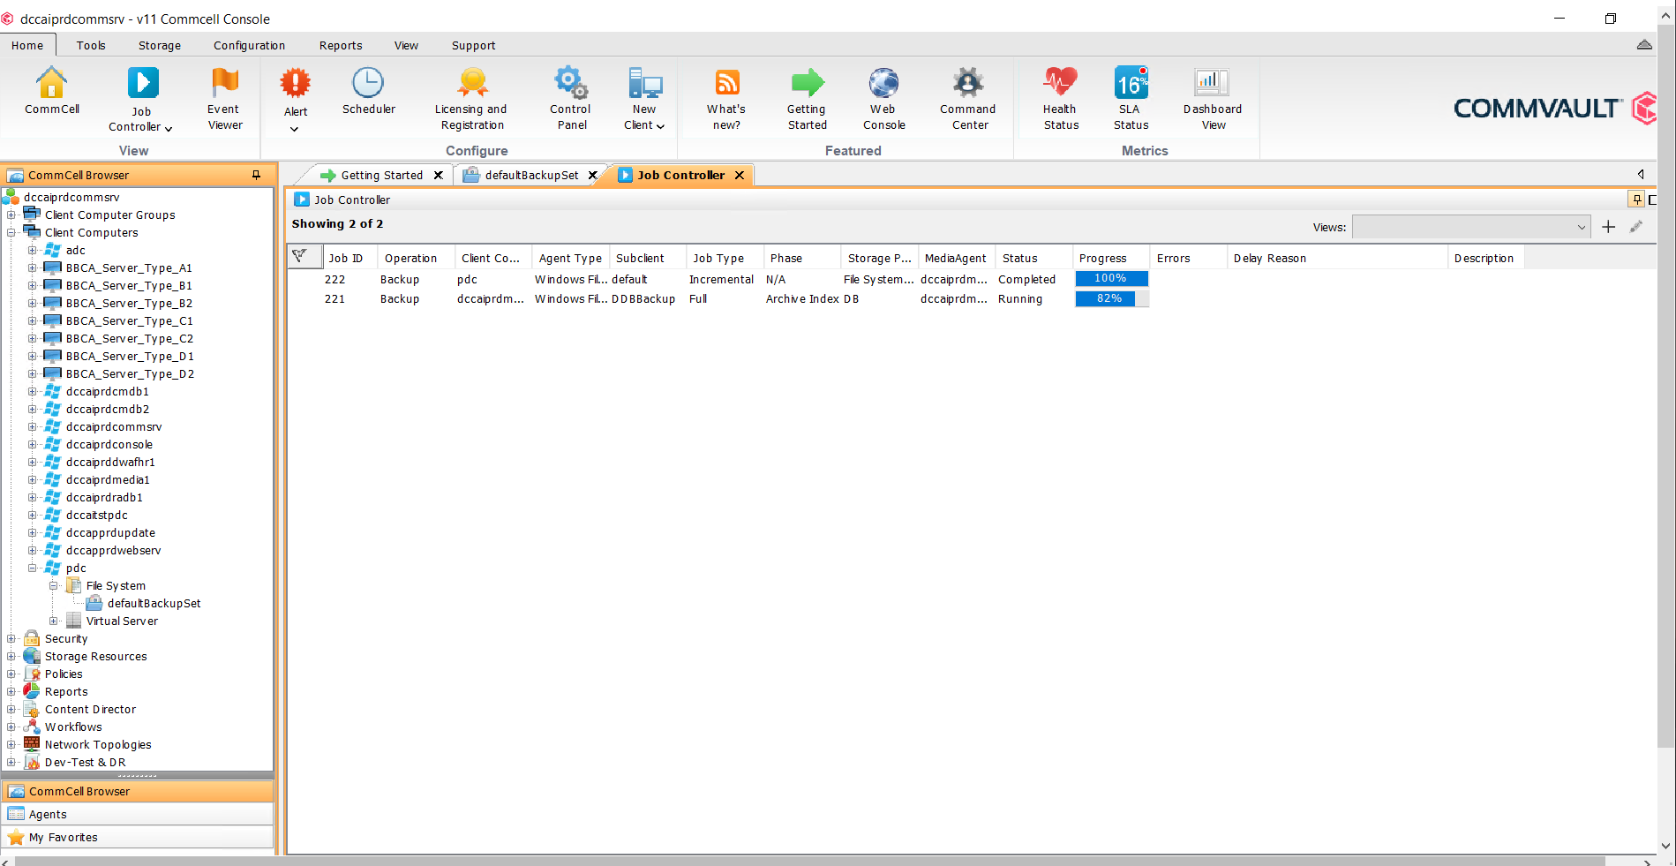1676x866 pixels.
Task: Pin the CommCell Browser pane
Action: pos(256,175)
